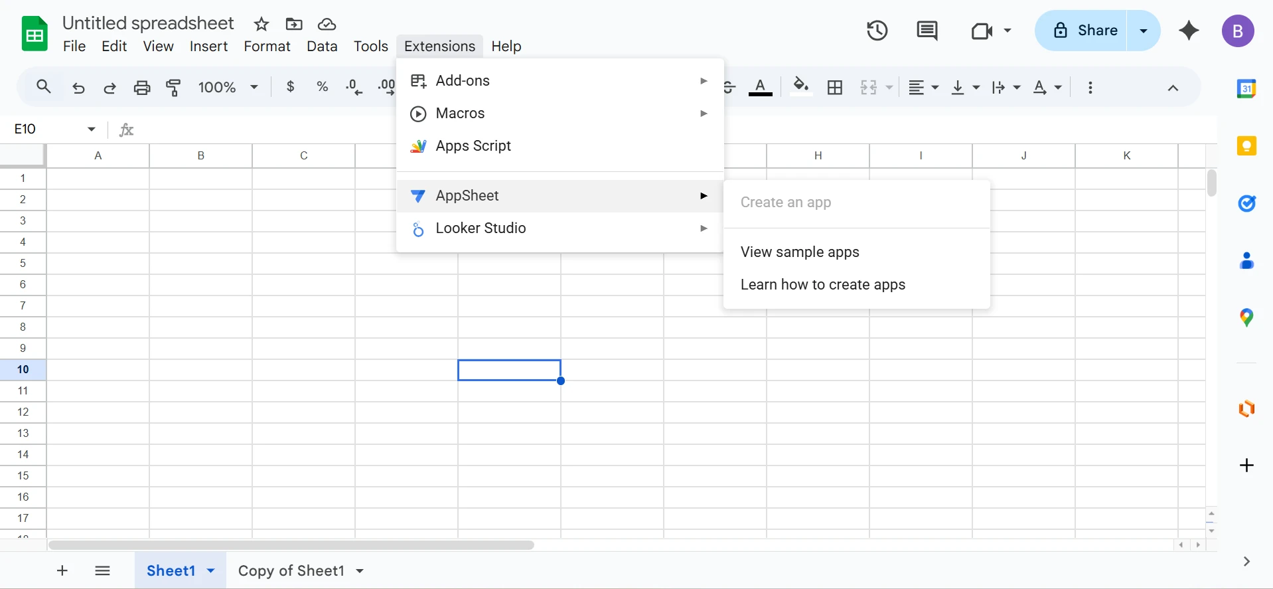
Task: Check the cloud save status icon
Action: click(327, 25)
